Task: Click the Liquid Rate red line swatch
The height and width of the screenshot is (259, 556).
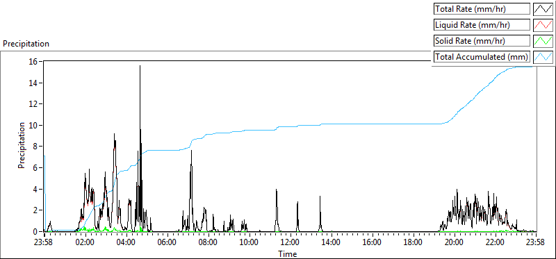Action: coord(543,25)
